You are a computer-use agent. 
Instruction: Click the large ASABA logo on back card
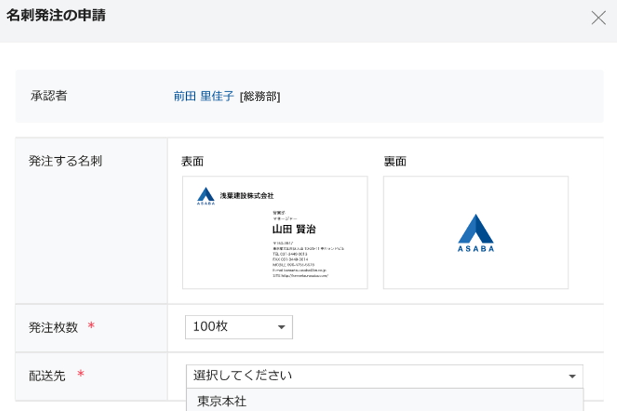[475, 233]
